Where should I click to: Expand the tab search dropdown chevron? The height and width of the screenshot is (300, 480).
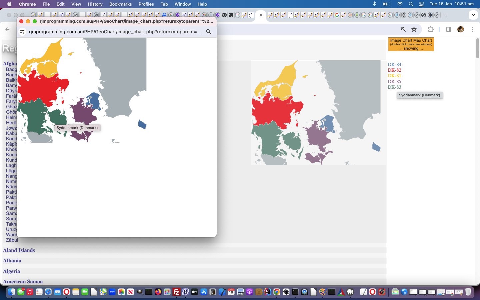pos(473,15)
